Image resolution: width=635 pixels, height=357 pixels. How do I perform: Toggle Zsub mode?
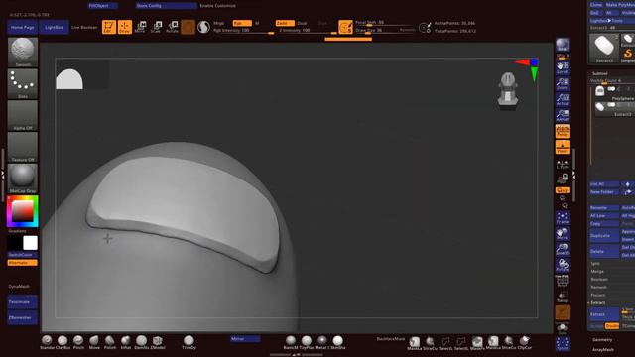[x=303, y=23]
